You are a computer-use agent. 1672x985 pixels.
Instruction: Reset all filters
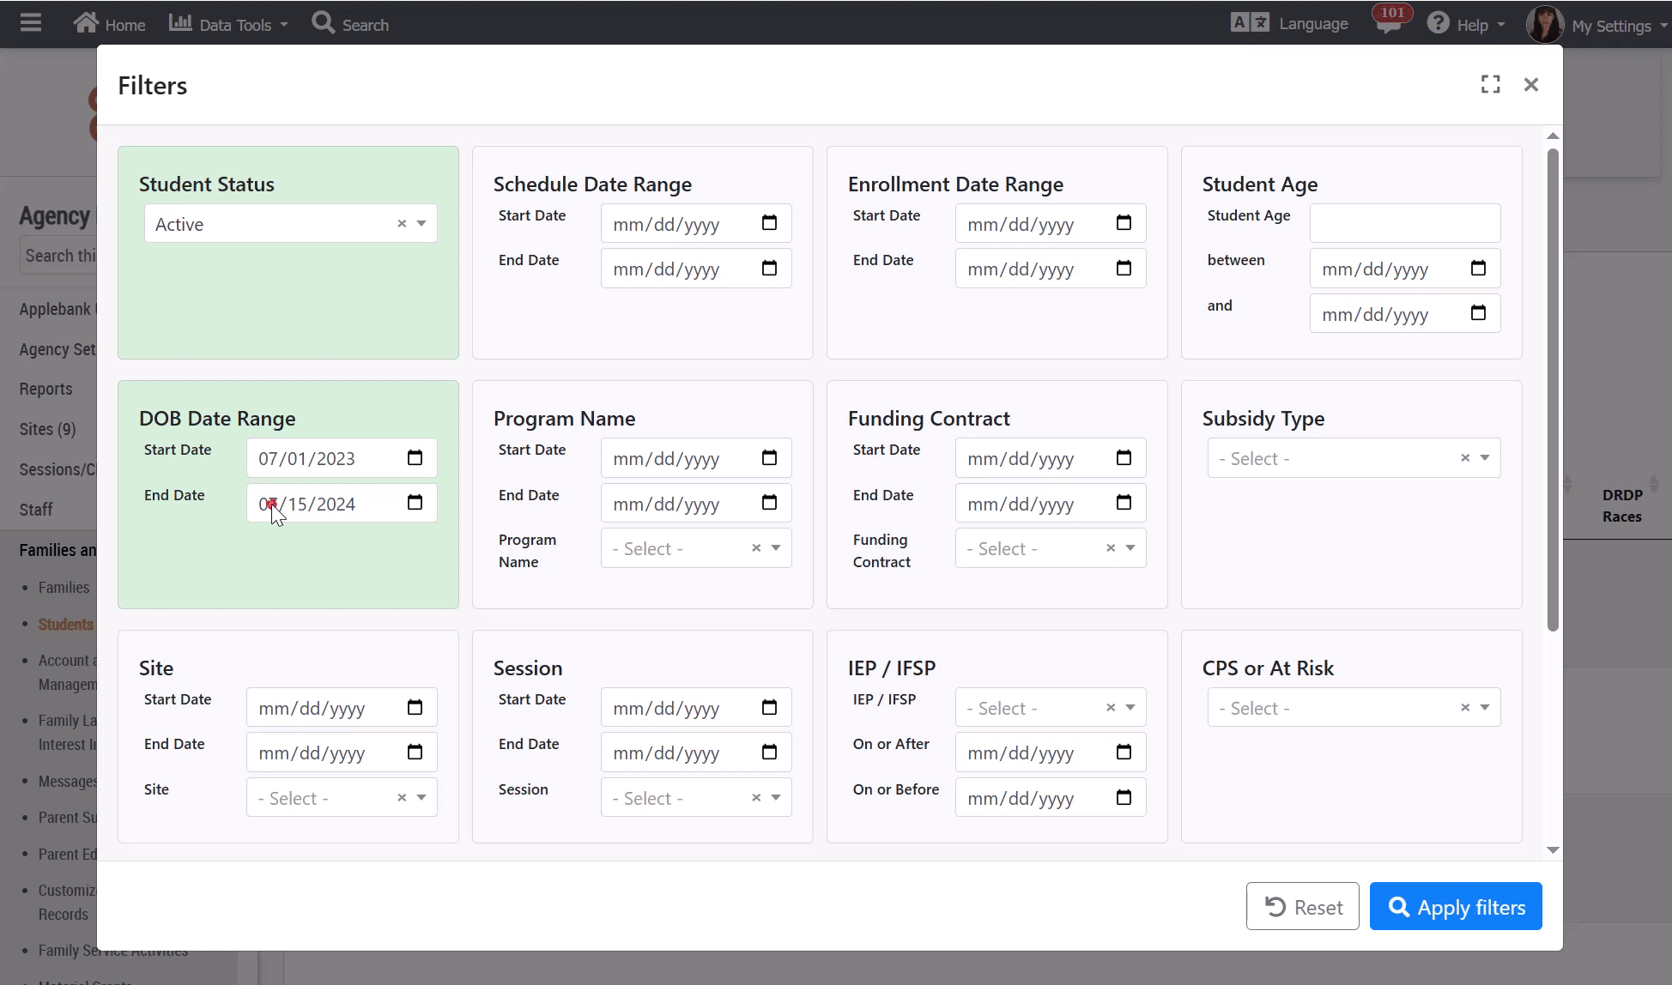pos(1302,907)
